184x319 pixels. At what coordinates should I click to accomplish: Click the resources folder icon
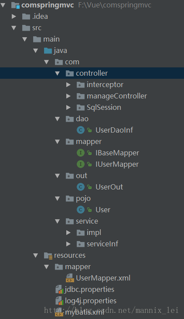pyautogui.click(x=48, y=255)
